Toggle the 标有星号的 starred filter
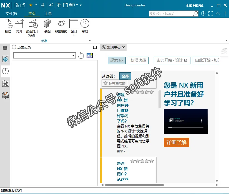 click(115, 83)
